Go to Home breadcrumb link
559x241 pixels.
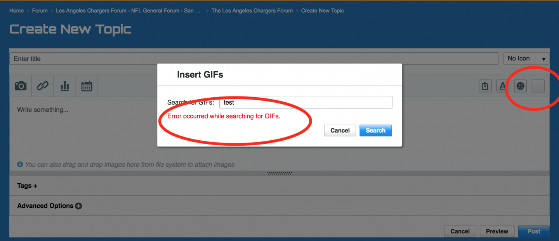[16, 10]
